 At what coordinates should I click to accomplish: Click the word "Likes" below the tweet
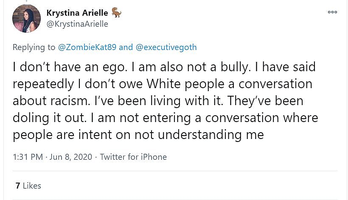point(32,186)
